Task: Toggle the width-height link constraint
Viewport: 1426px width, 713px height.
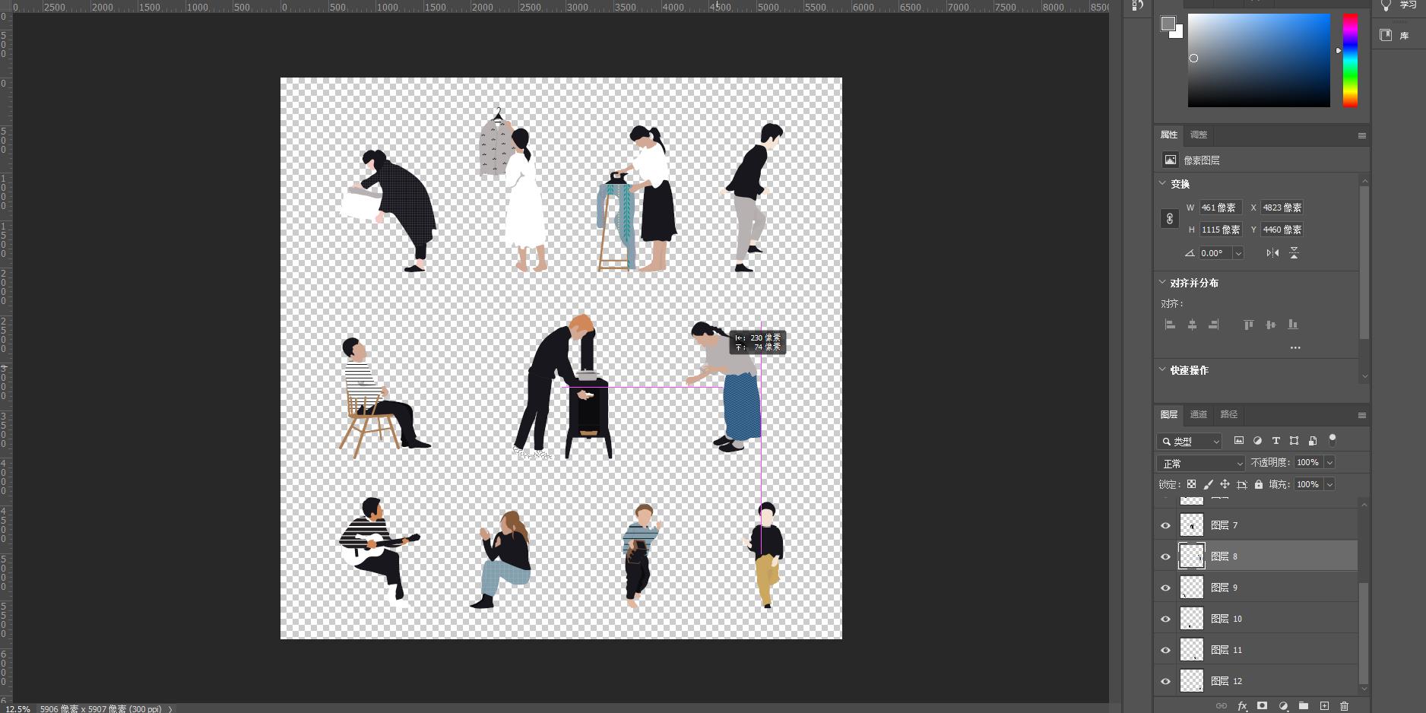Action: (x=1170, y=219)
